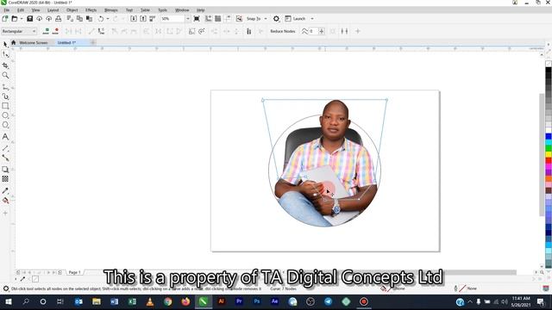Viewport: 552px width, 310px height.
Task: Select the Ellipse tool
Action: (5, 115)
